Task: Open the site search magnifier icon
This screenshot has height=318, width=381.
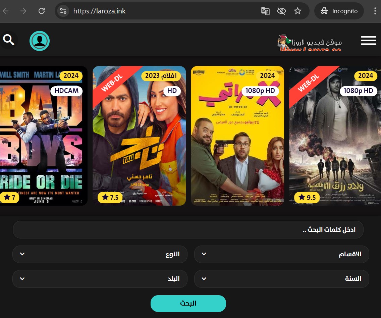Action: [x=8, y=40]
